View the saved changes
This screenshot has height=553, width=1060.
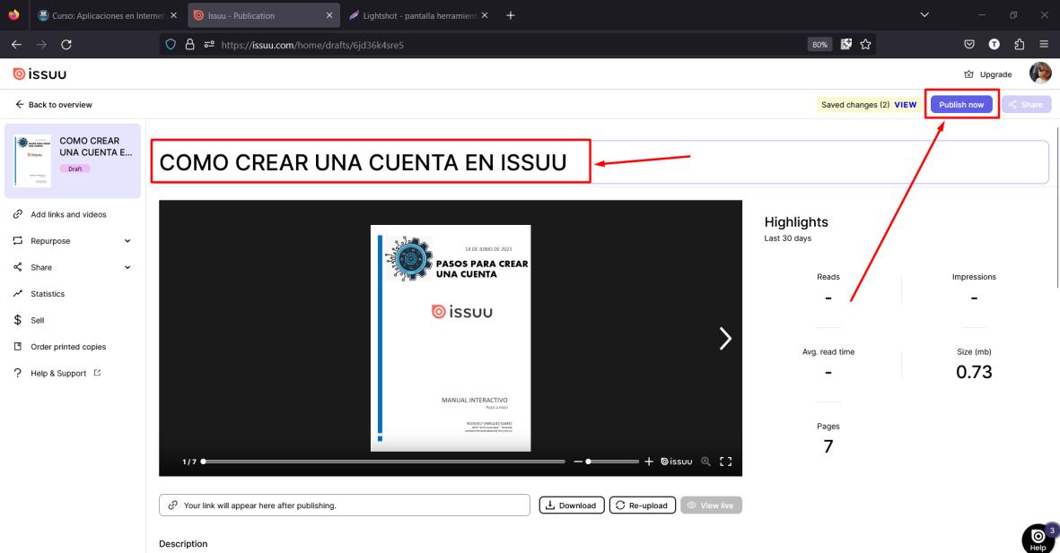click(x=906, y=105)
